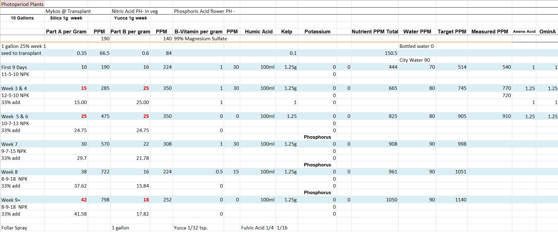Select the '1 gallon' Foliar Spray cell

point(120,228)
